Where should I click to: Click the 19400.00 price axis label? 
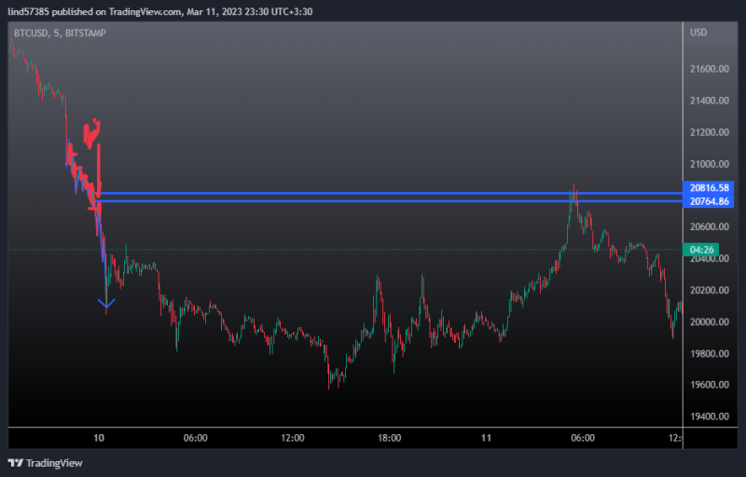pos(709,416)
